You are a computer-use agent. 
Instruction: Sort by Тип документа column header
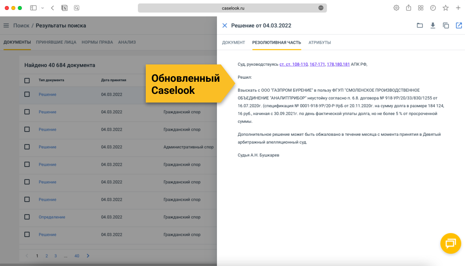(x=51, y=80)
